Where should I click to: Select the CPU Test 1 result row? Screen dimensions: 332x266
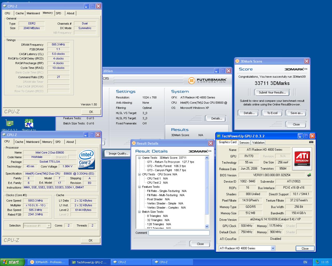157,178
